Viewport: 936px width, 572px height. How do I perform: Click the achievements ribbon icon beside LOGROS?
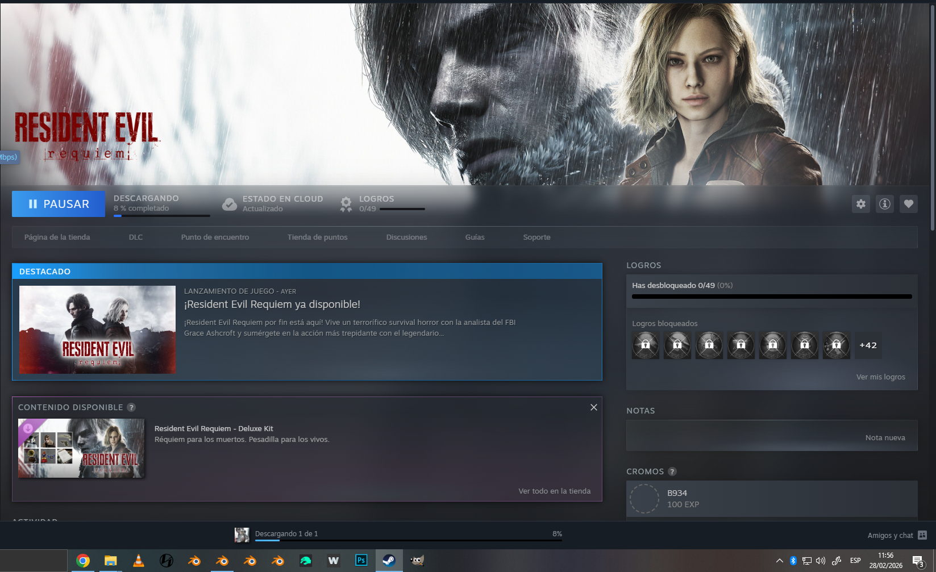coord(346,204)
